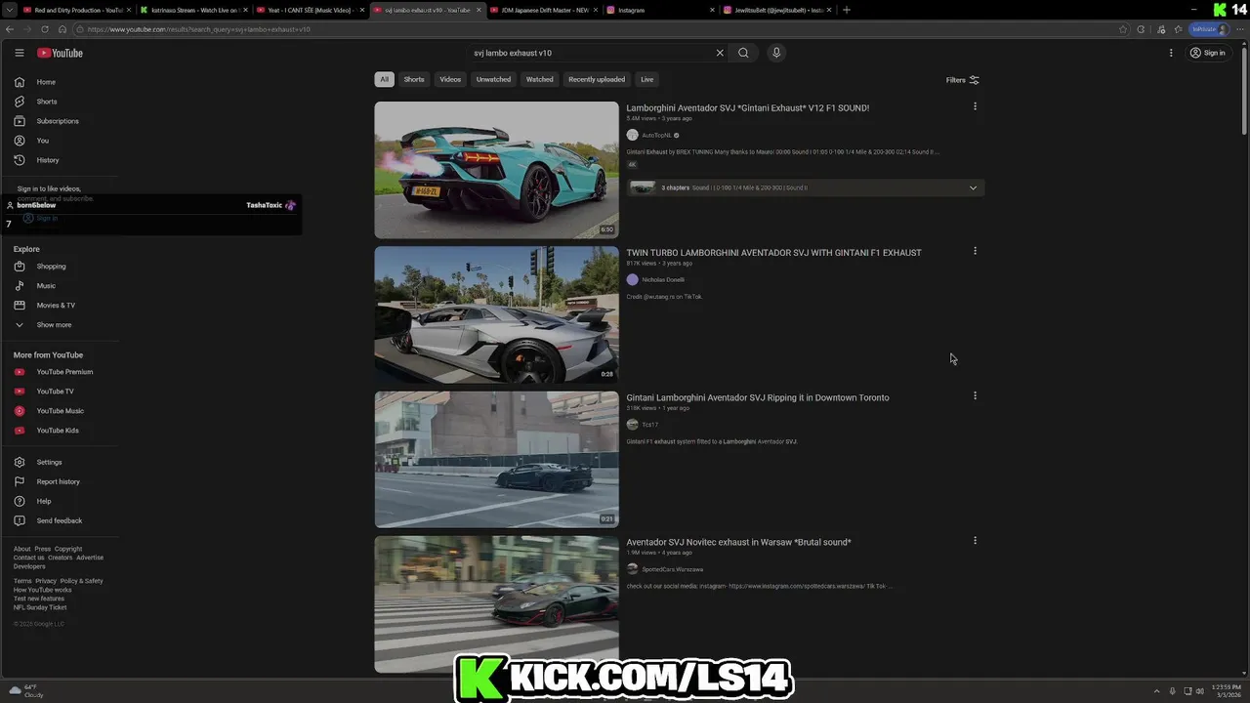Open options for the Gintani Exhaust V12 video
Screen dimensions: 1250x703
[x=975, y=106]
